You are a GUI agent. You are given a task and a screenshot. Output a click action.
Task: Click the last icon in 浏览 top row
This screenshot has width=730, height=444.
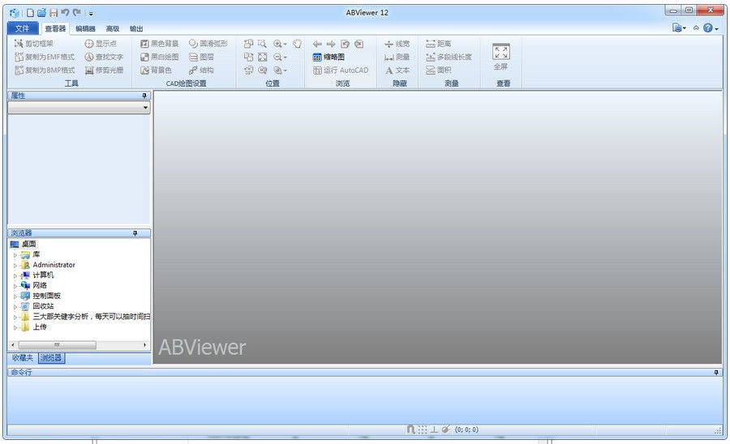[359, 44]
